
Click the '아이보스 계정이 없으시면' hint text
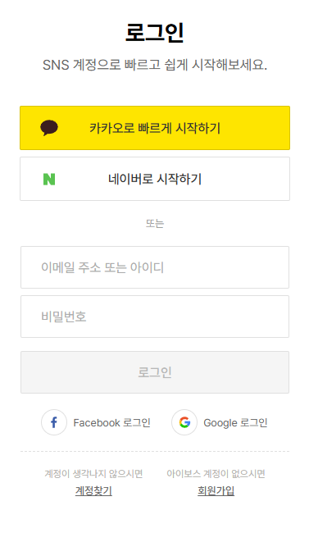pyautogui.click(x=216, y=473)
